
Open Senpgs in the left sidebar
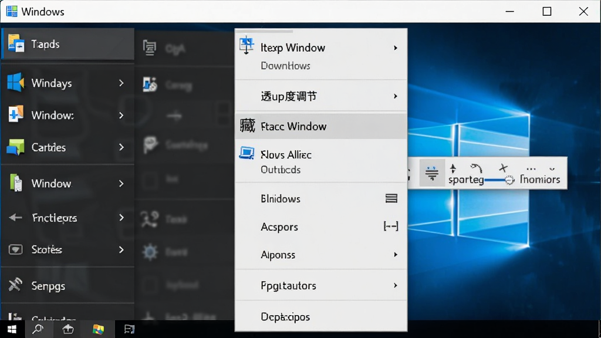pos(67,286)
